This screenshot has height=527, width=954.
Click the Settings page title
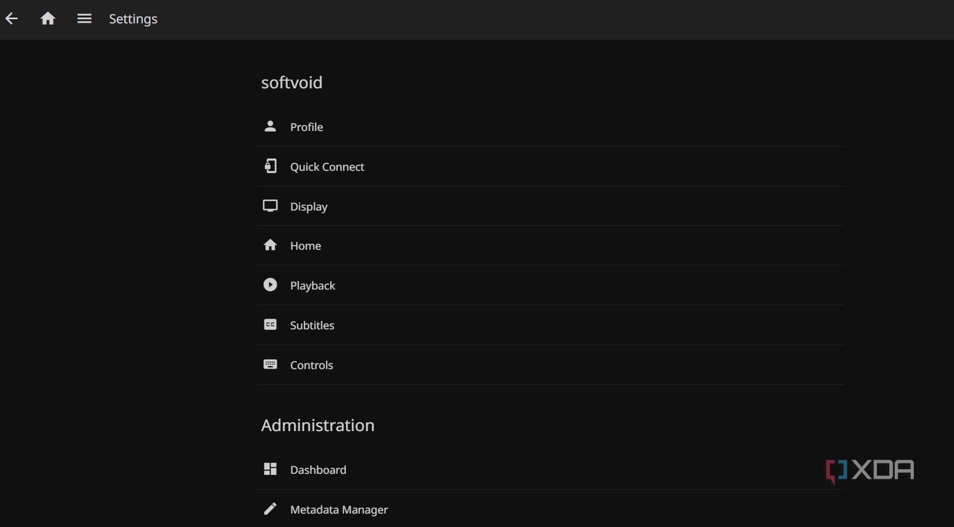(x=133, y=19)
